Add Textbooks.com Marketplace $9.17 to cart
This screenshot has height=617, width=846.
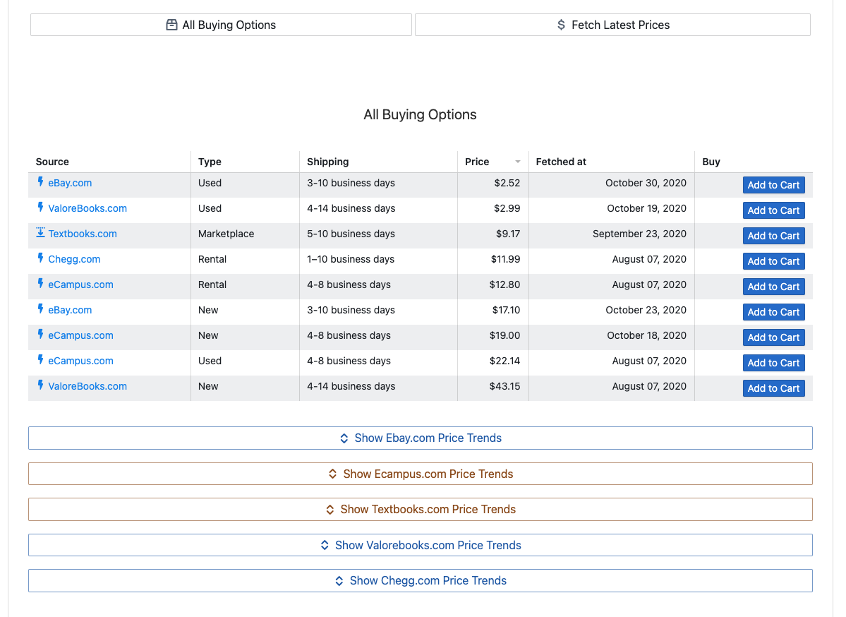click(x=774, y=236)
